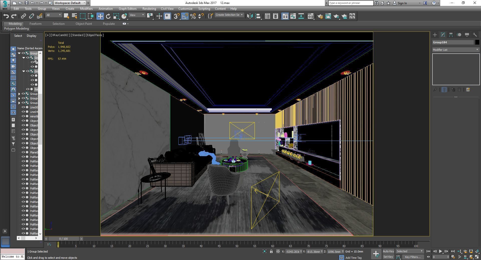Click the X coordinate input field
The height and width of the screenshot is (260, 481).
(292, 251)
